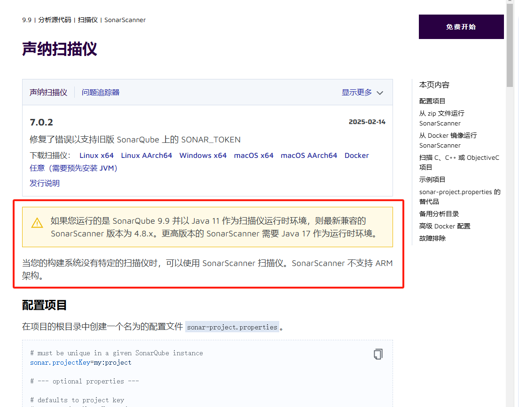Click the 修复了错误以支持旧版 SonarQube release description
Viewport: 519px width, 407px height.
coord(135,140)
